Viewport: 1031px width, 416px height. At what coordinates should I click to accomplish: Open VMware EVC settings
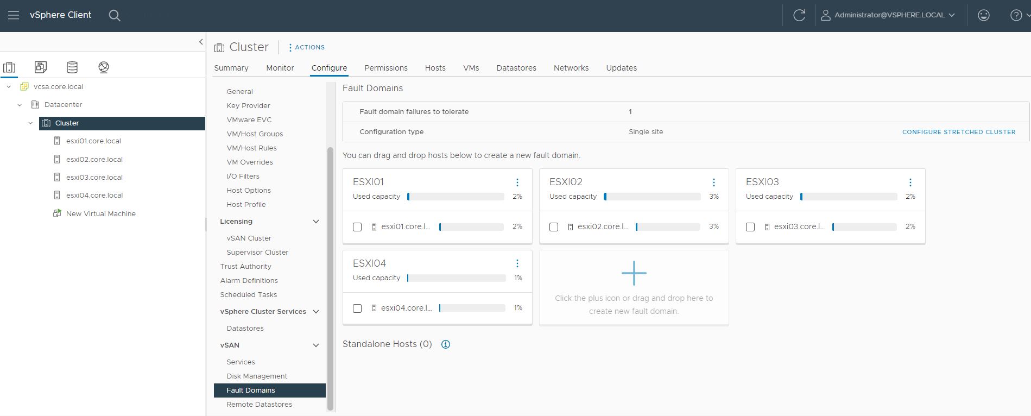249,120
